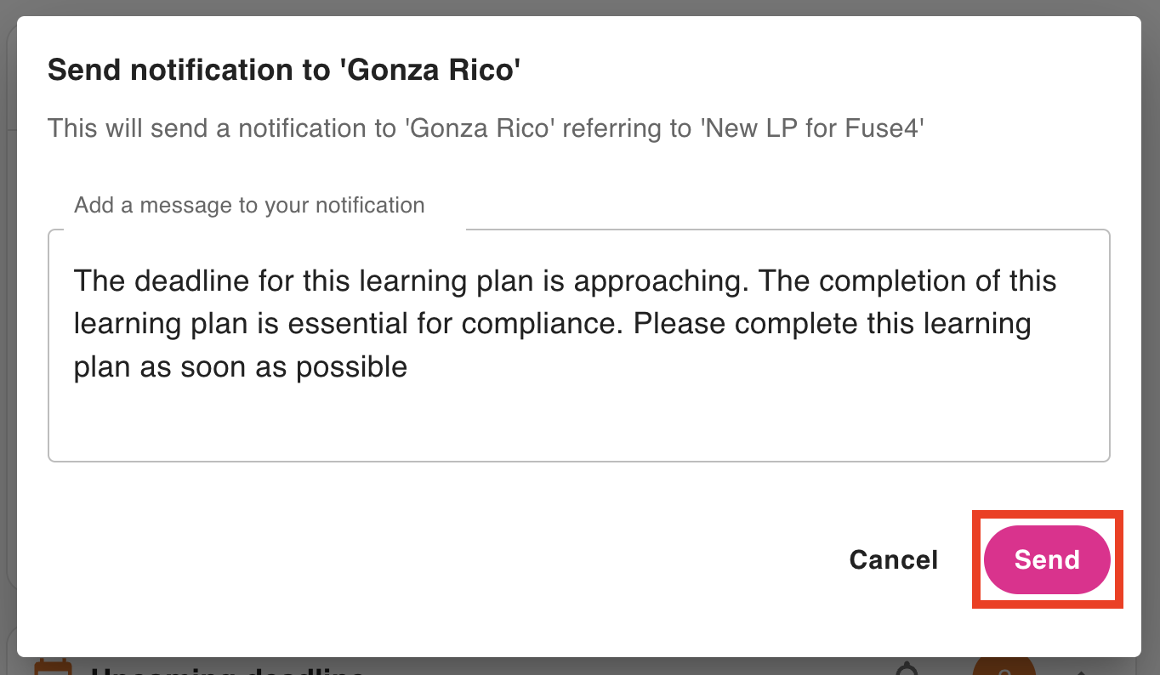
Task: Cancel the notification dialog
Action: [893, 559]
